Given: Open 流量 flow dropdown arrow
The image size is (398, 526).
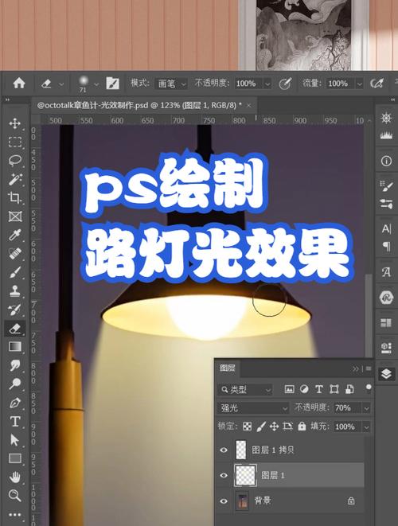Looking at the screenshot, I should (x=360, y=84).
